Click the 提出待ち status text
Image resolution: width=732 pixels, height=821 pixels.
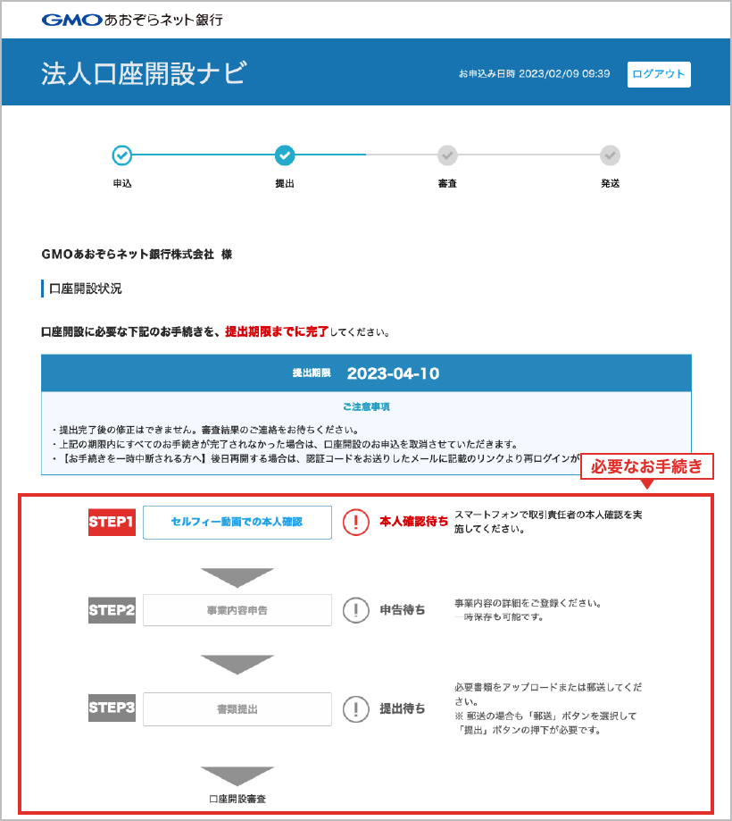pyautogui.click(x=403, y=709)
